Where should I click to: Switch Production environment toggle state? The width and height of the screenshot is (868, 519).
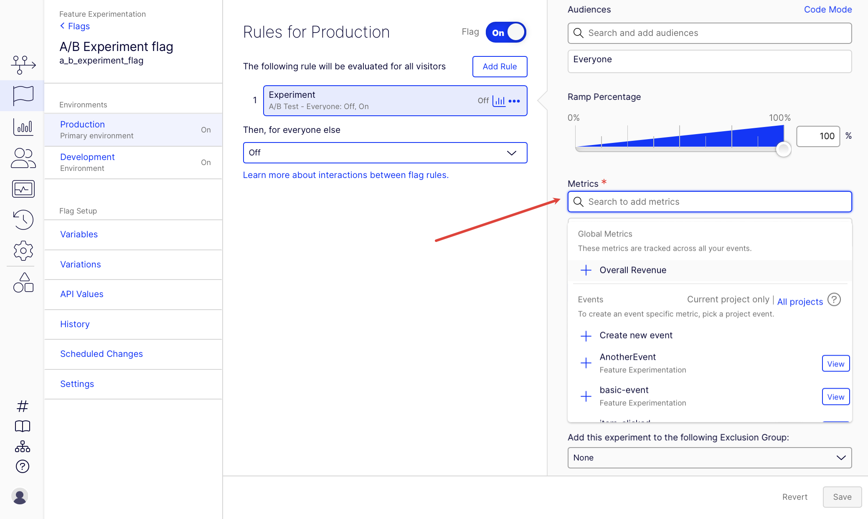pyautogui.click(x=206, y=130)
